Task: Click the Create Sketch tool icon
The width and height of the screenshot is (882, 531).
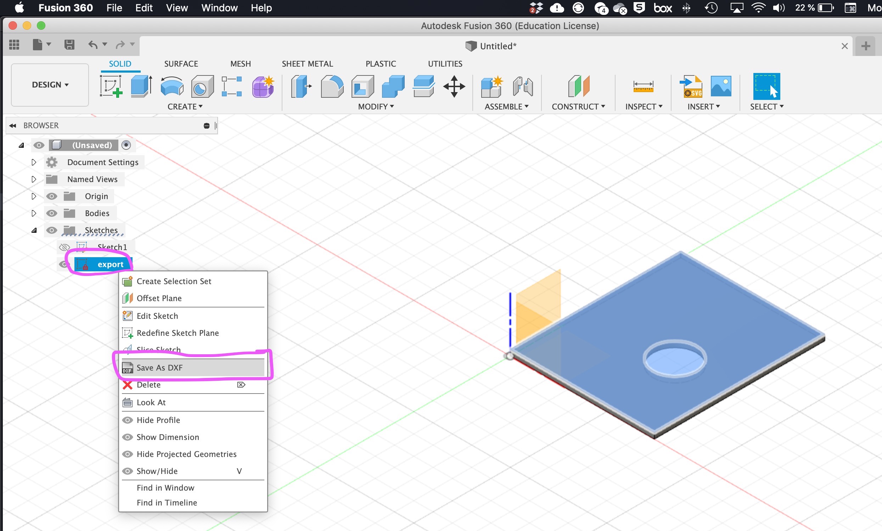Action: tap(111, 86)
